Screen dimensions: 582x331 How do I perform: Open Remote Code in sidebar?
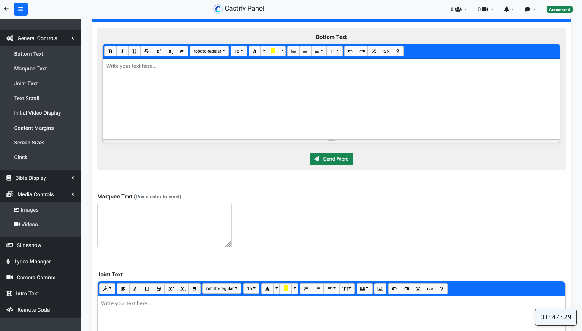tap(40, 310)
